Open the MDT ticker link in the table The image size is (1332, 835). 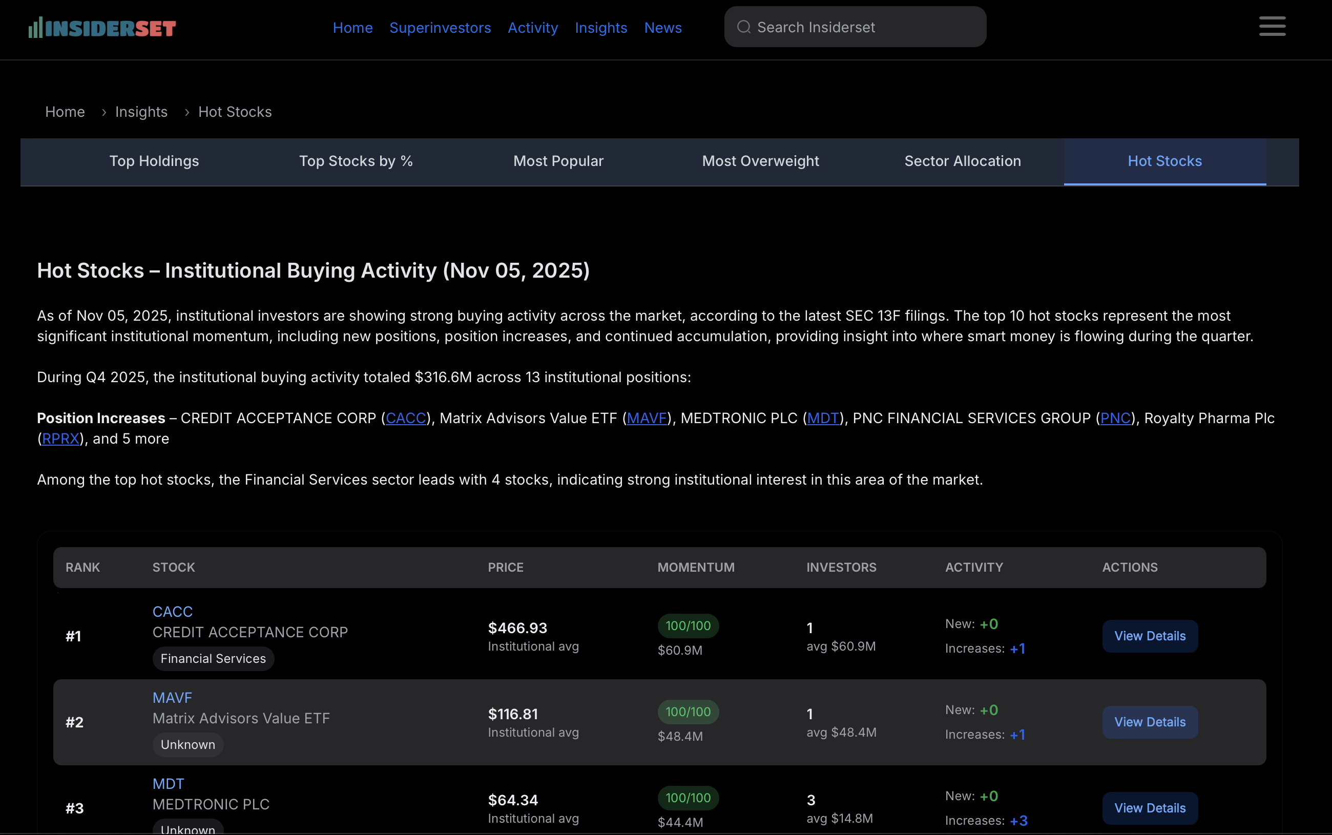(x=168, y=784)
